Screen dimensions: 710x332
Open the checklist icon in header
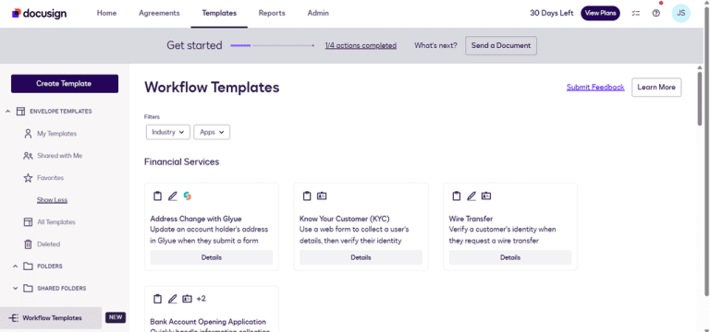(x=636, y=13)
